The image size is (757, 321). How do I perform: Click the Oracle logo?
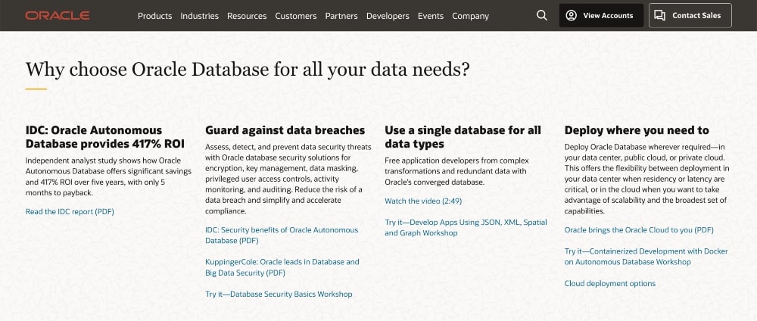pos(57,15)
